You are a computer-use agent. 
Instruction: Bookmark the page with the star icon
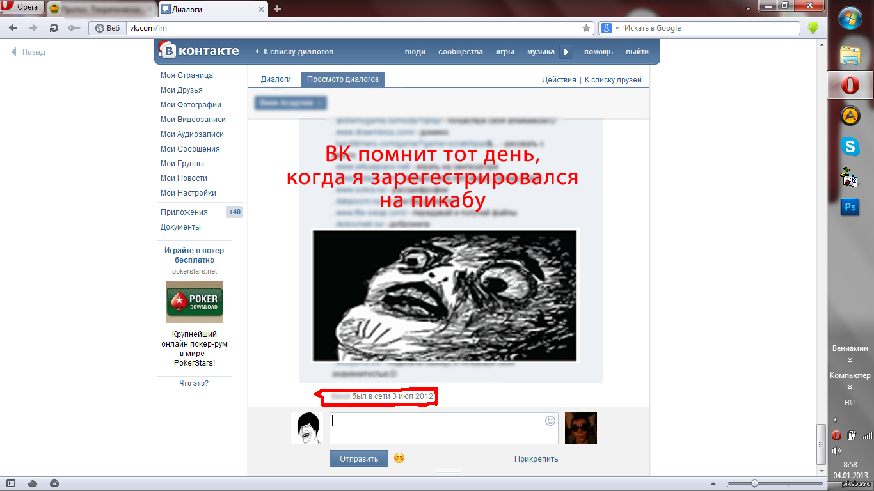coord(586,28)
